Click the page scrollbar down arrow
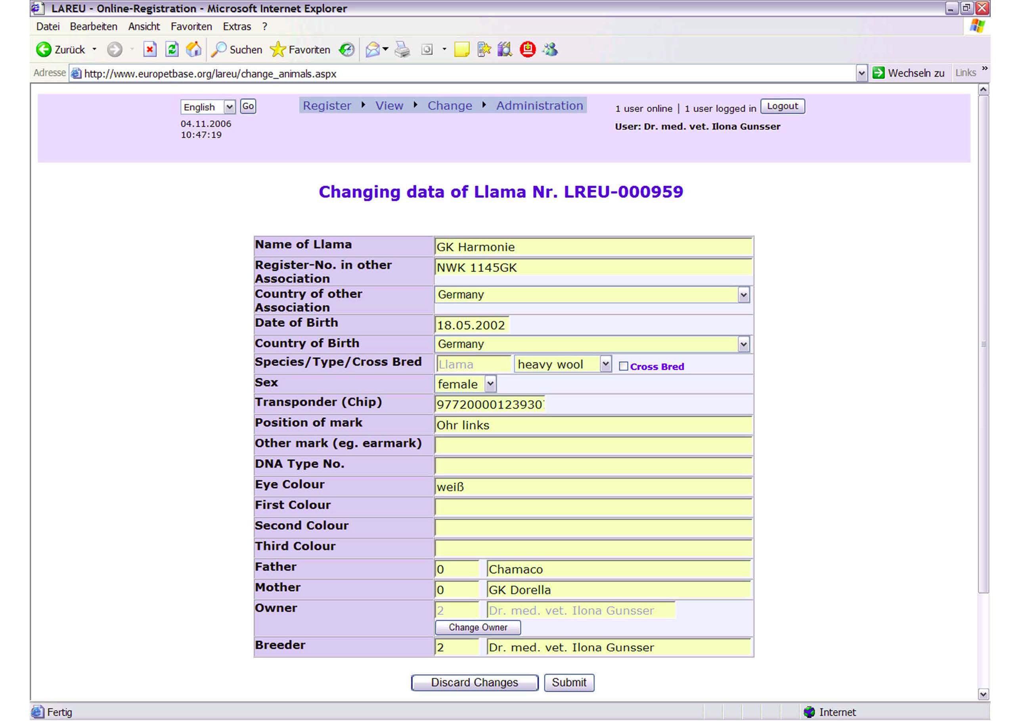Image resolution: width=1020 pixels, height=721 pixels. click(983, 694)
